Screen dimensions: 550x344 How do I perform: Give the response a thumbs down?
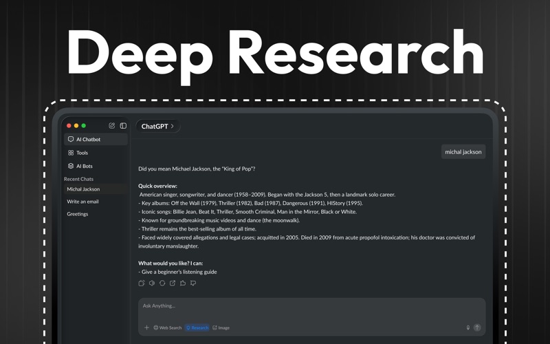(193, 283)
